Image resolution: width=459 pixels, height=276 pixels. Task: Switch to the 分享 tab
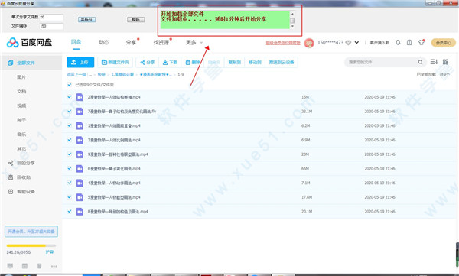[x=131, y=43]
